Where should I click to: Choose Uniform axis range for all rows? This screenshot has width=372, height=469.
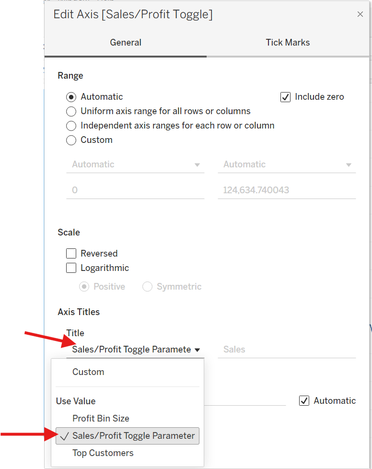(x=71, y=112)
